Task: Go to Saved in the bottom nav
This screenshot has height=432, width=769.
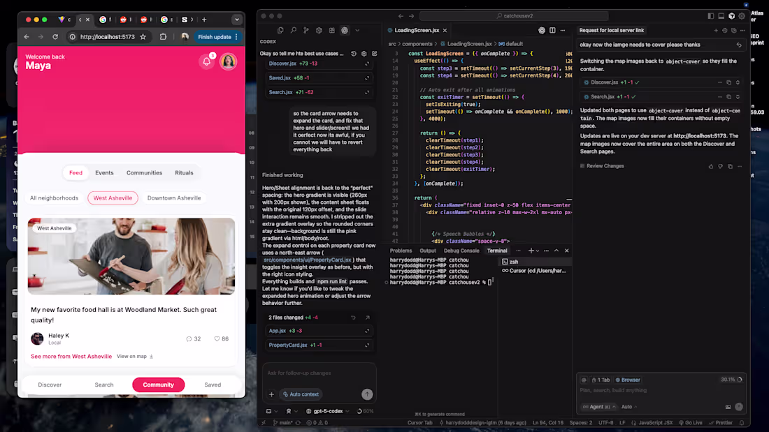Action: (x=213, y=385)
